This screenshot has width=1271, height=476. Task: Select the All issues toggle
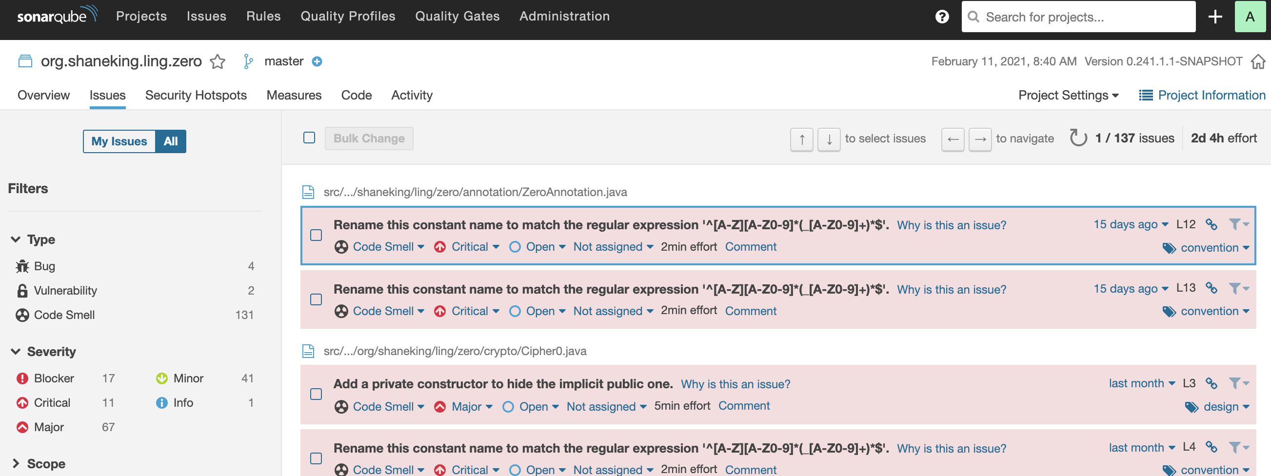[171, 141]
